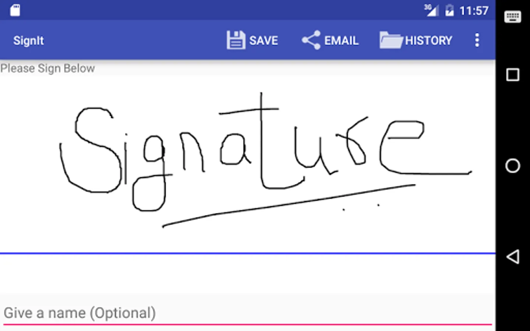Focus the 'Give a name (Optional)' field
The height and width of the screenshot is (331, 530).
click(x=247, y=313)
